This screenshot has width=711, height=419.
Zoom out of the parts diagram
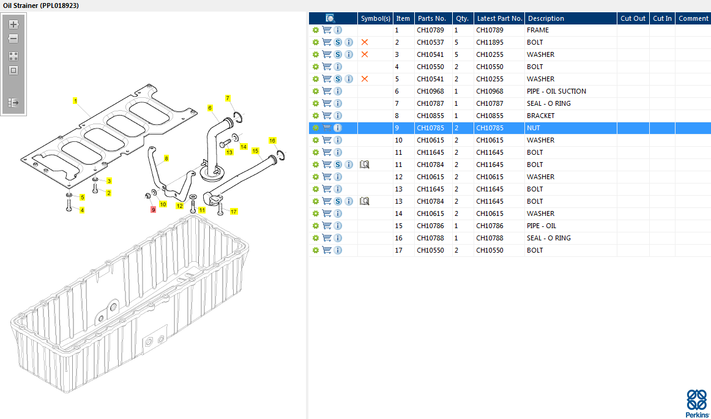point(13,39)
